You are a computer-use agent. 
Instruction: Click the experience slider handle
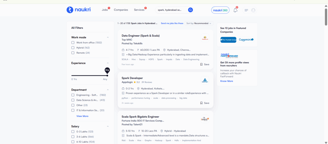(x=107, y=75)
